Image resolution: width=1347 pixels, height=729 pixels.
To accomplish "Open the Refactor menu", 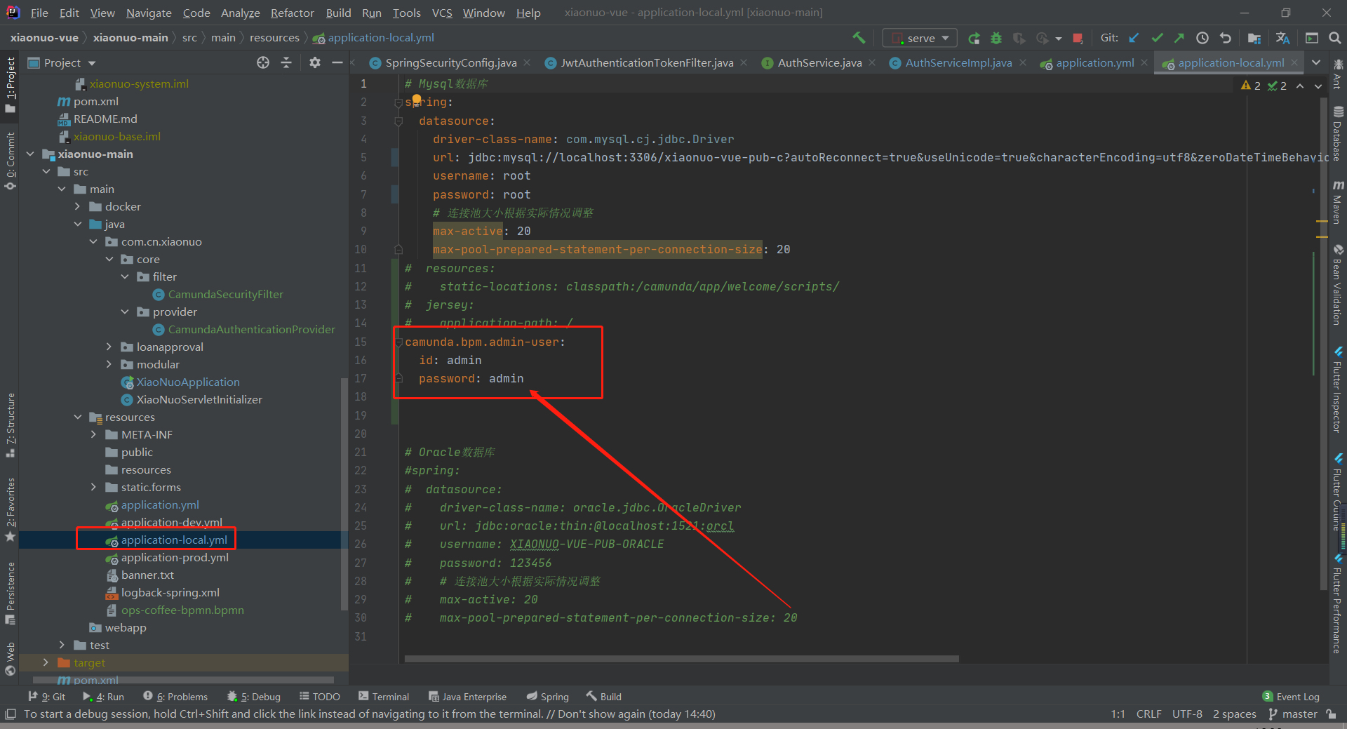I will tap(292, 13).
